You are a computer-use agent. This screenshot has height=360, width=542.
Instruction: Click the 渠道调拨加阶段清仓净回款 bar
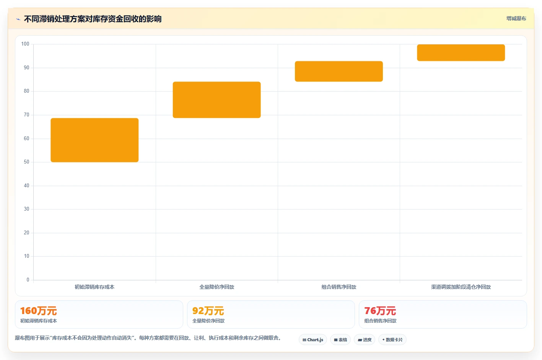pyautogui.click(x=461, y=53)
